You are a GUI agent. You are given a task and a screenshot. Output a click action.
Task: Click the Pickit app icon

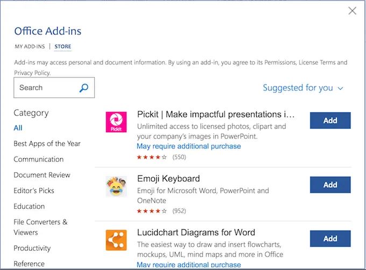coord(116,122)
